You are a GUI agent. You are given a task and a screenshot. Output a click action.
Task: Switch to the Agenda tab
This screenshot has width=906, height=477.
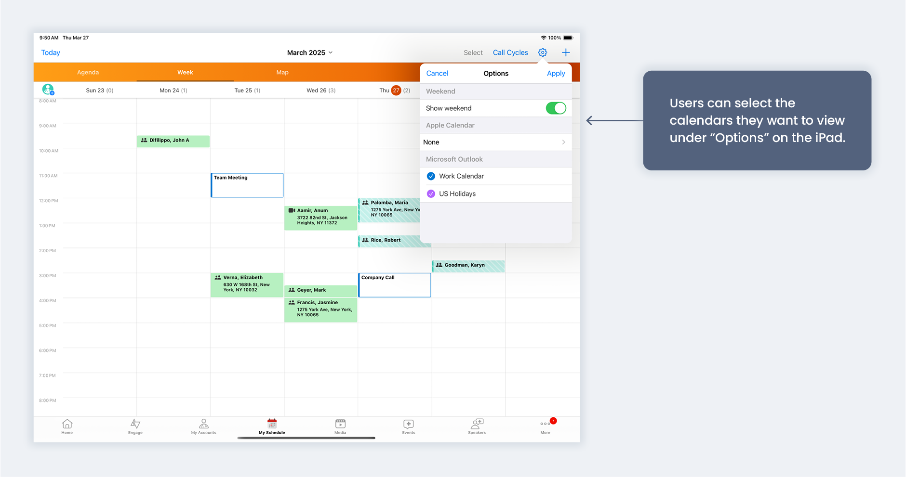point(88,72)
